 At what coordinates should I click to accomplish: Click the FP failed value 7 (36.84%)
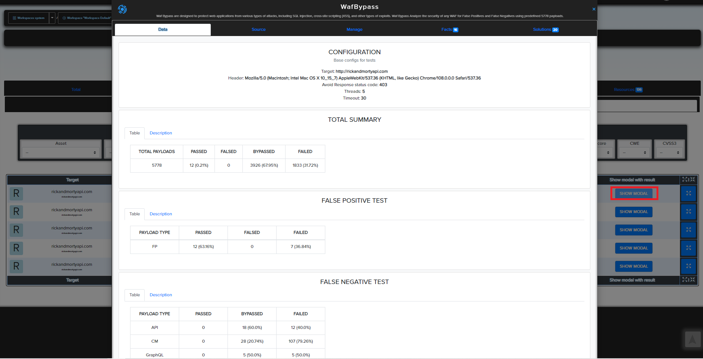pos(301,247)
